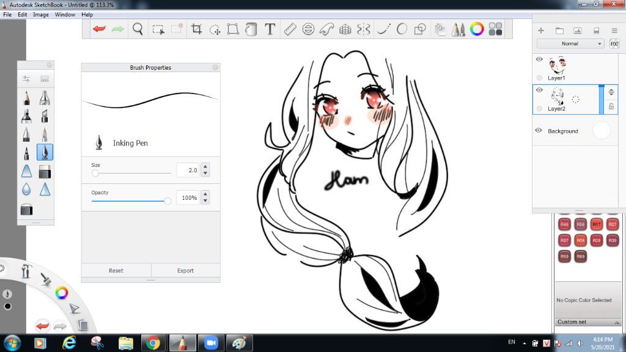
Task: Open the Normal blend mode dropdown
Action: (x=570, y=43)
